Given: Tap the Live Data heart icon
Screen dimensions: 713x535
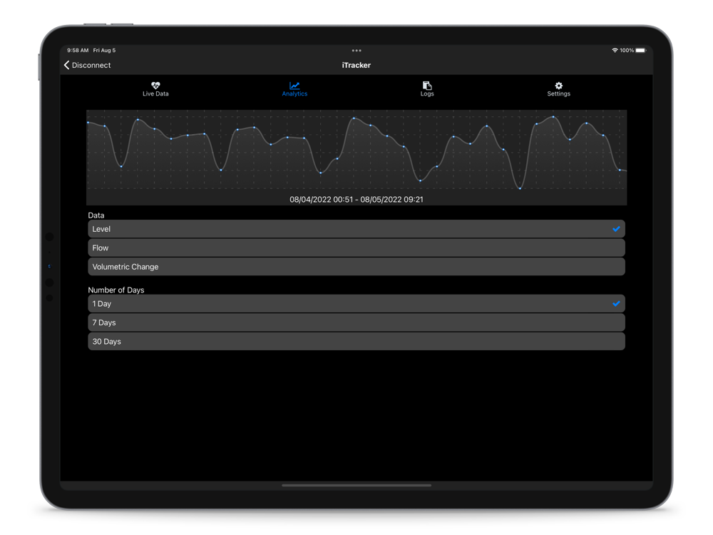Looking at the screenshot, I should pos(155,85).
